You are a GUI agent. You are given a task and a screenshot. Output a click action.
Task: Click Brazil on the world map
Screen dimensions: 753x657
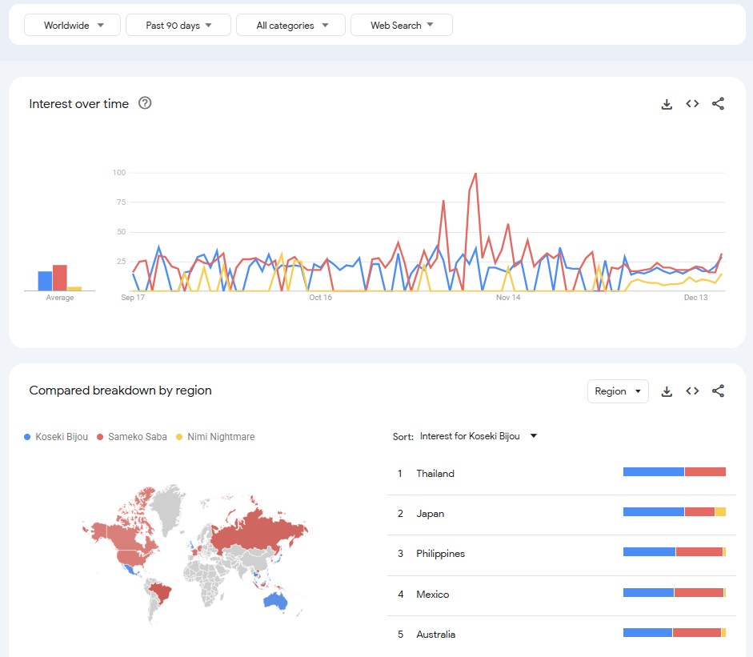160,591
